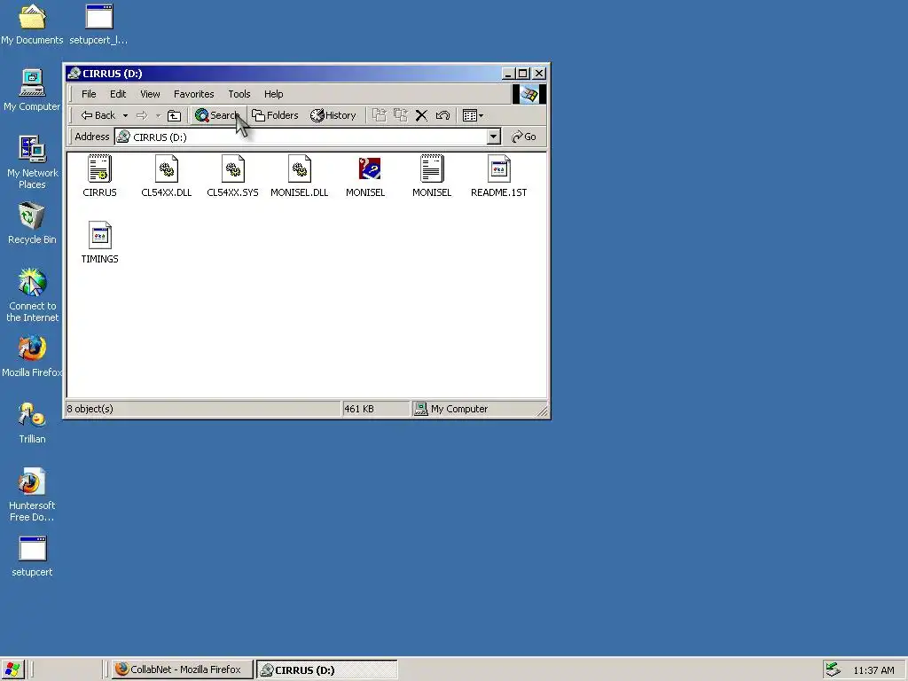Select the My Documents desktop icon
Screen dimensions: 908x681
(32, 25)
